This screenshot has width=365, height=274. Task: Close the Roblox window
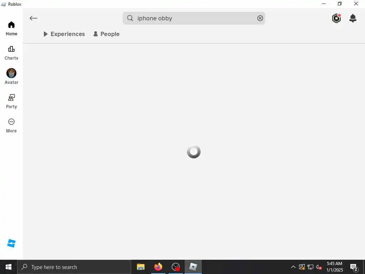(356, 4)
